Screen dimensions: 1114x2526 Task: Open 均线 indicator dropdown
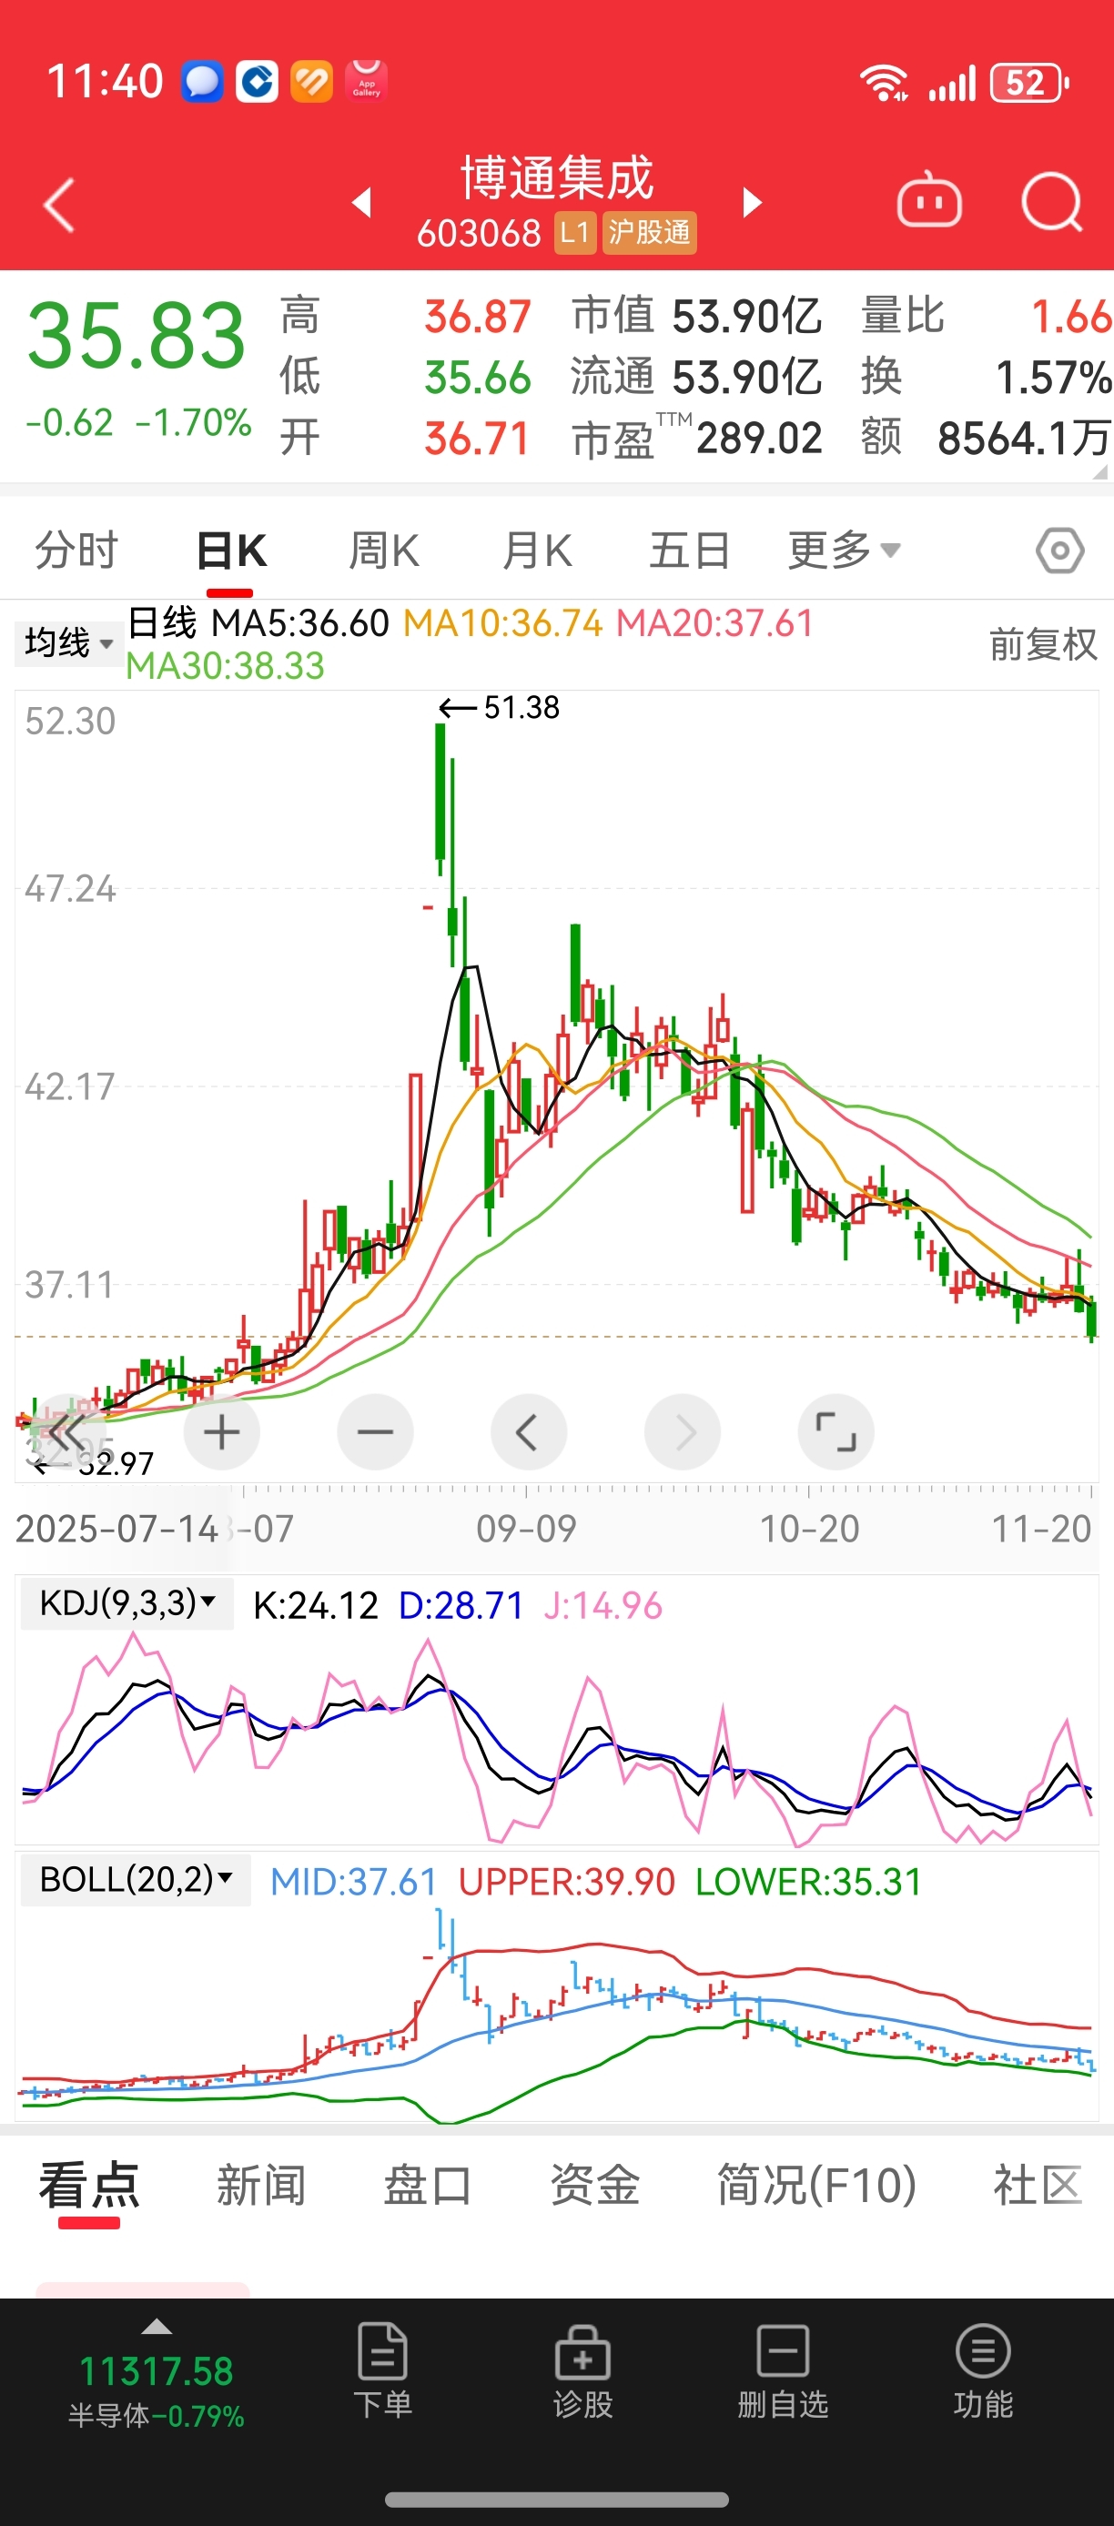pyautogui.click(x=67, y=643)
